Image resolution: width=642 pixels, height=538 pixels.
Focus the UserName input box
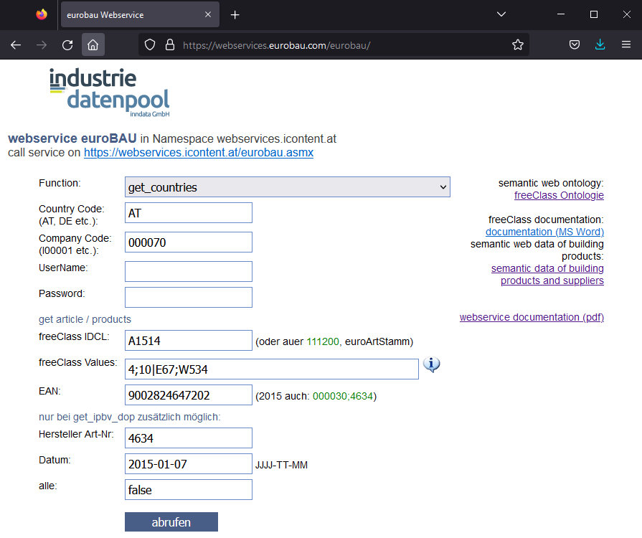(x=189, y=271)
